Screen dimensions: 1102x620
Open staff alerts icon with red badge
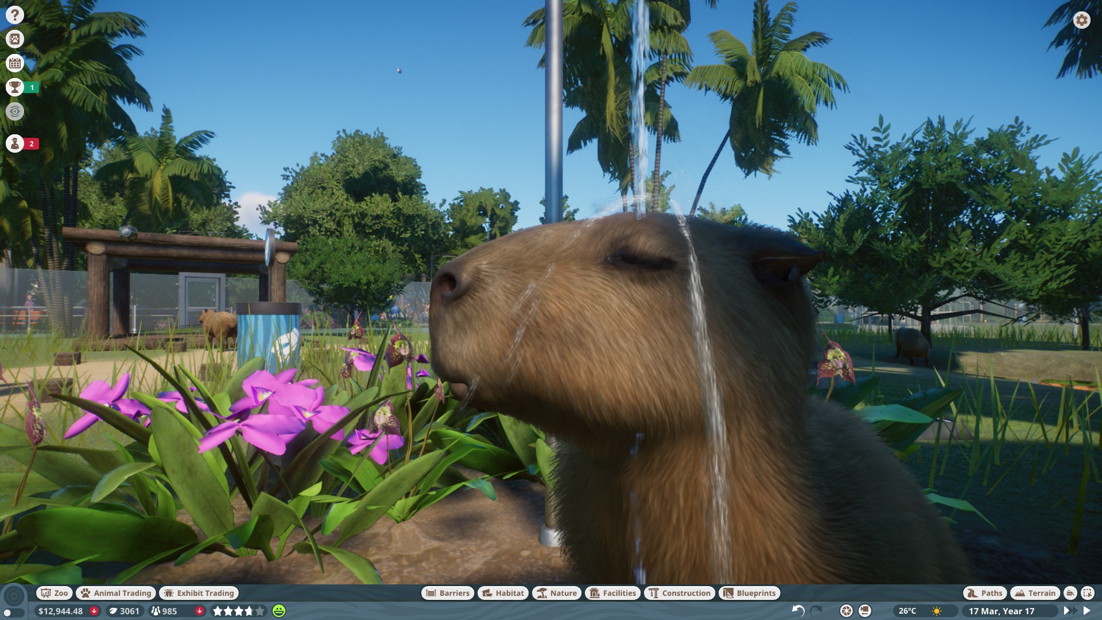(x=15, y=144)
